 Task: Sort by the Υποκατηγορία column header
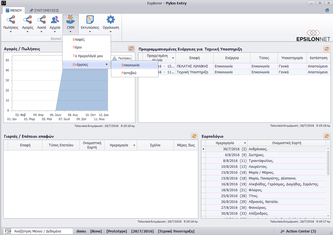pyautogui.click(x=292, y=58)
